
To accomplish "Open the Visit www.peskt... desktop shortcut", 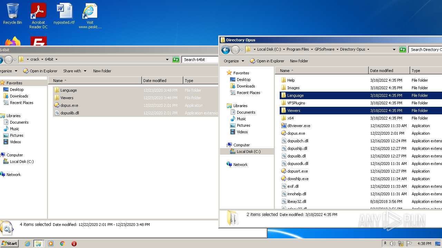I will point(90,16).
